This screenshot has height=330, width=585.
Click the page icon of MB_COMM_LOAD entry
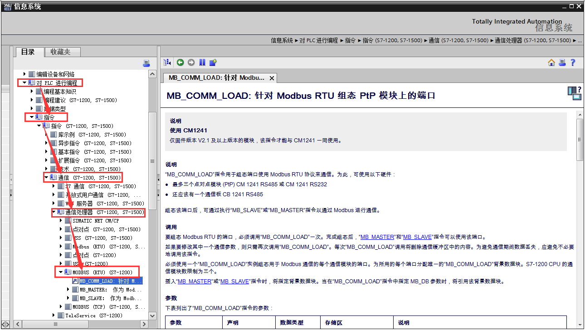(x=75, y=281)
